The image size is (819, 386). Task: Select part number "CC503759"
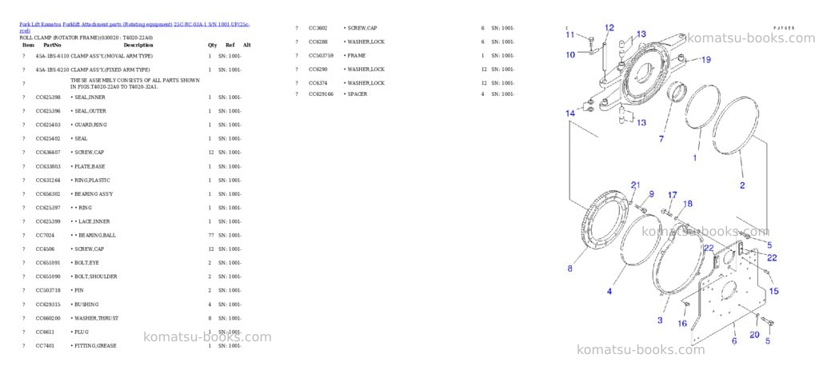(x=322, y=55)
